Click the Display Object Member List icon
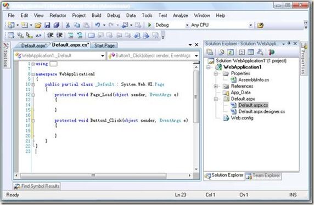Screen dimensions: 314x205 pos(11,36)
